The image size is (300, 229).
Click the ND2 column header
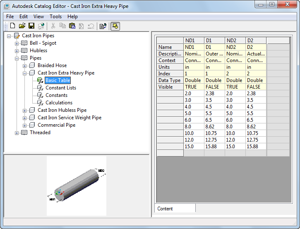point(235,41)
